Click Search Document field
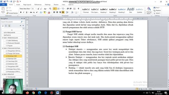 click(x=11, y=22)
